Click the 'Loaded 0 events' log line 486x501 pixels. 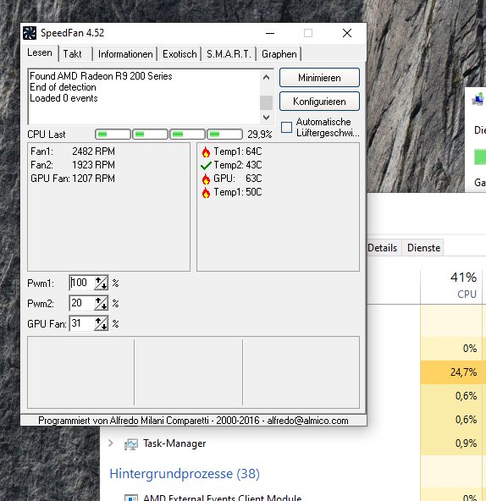point(64,98)
